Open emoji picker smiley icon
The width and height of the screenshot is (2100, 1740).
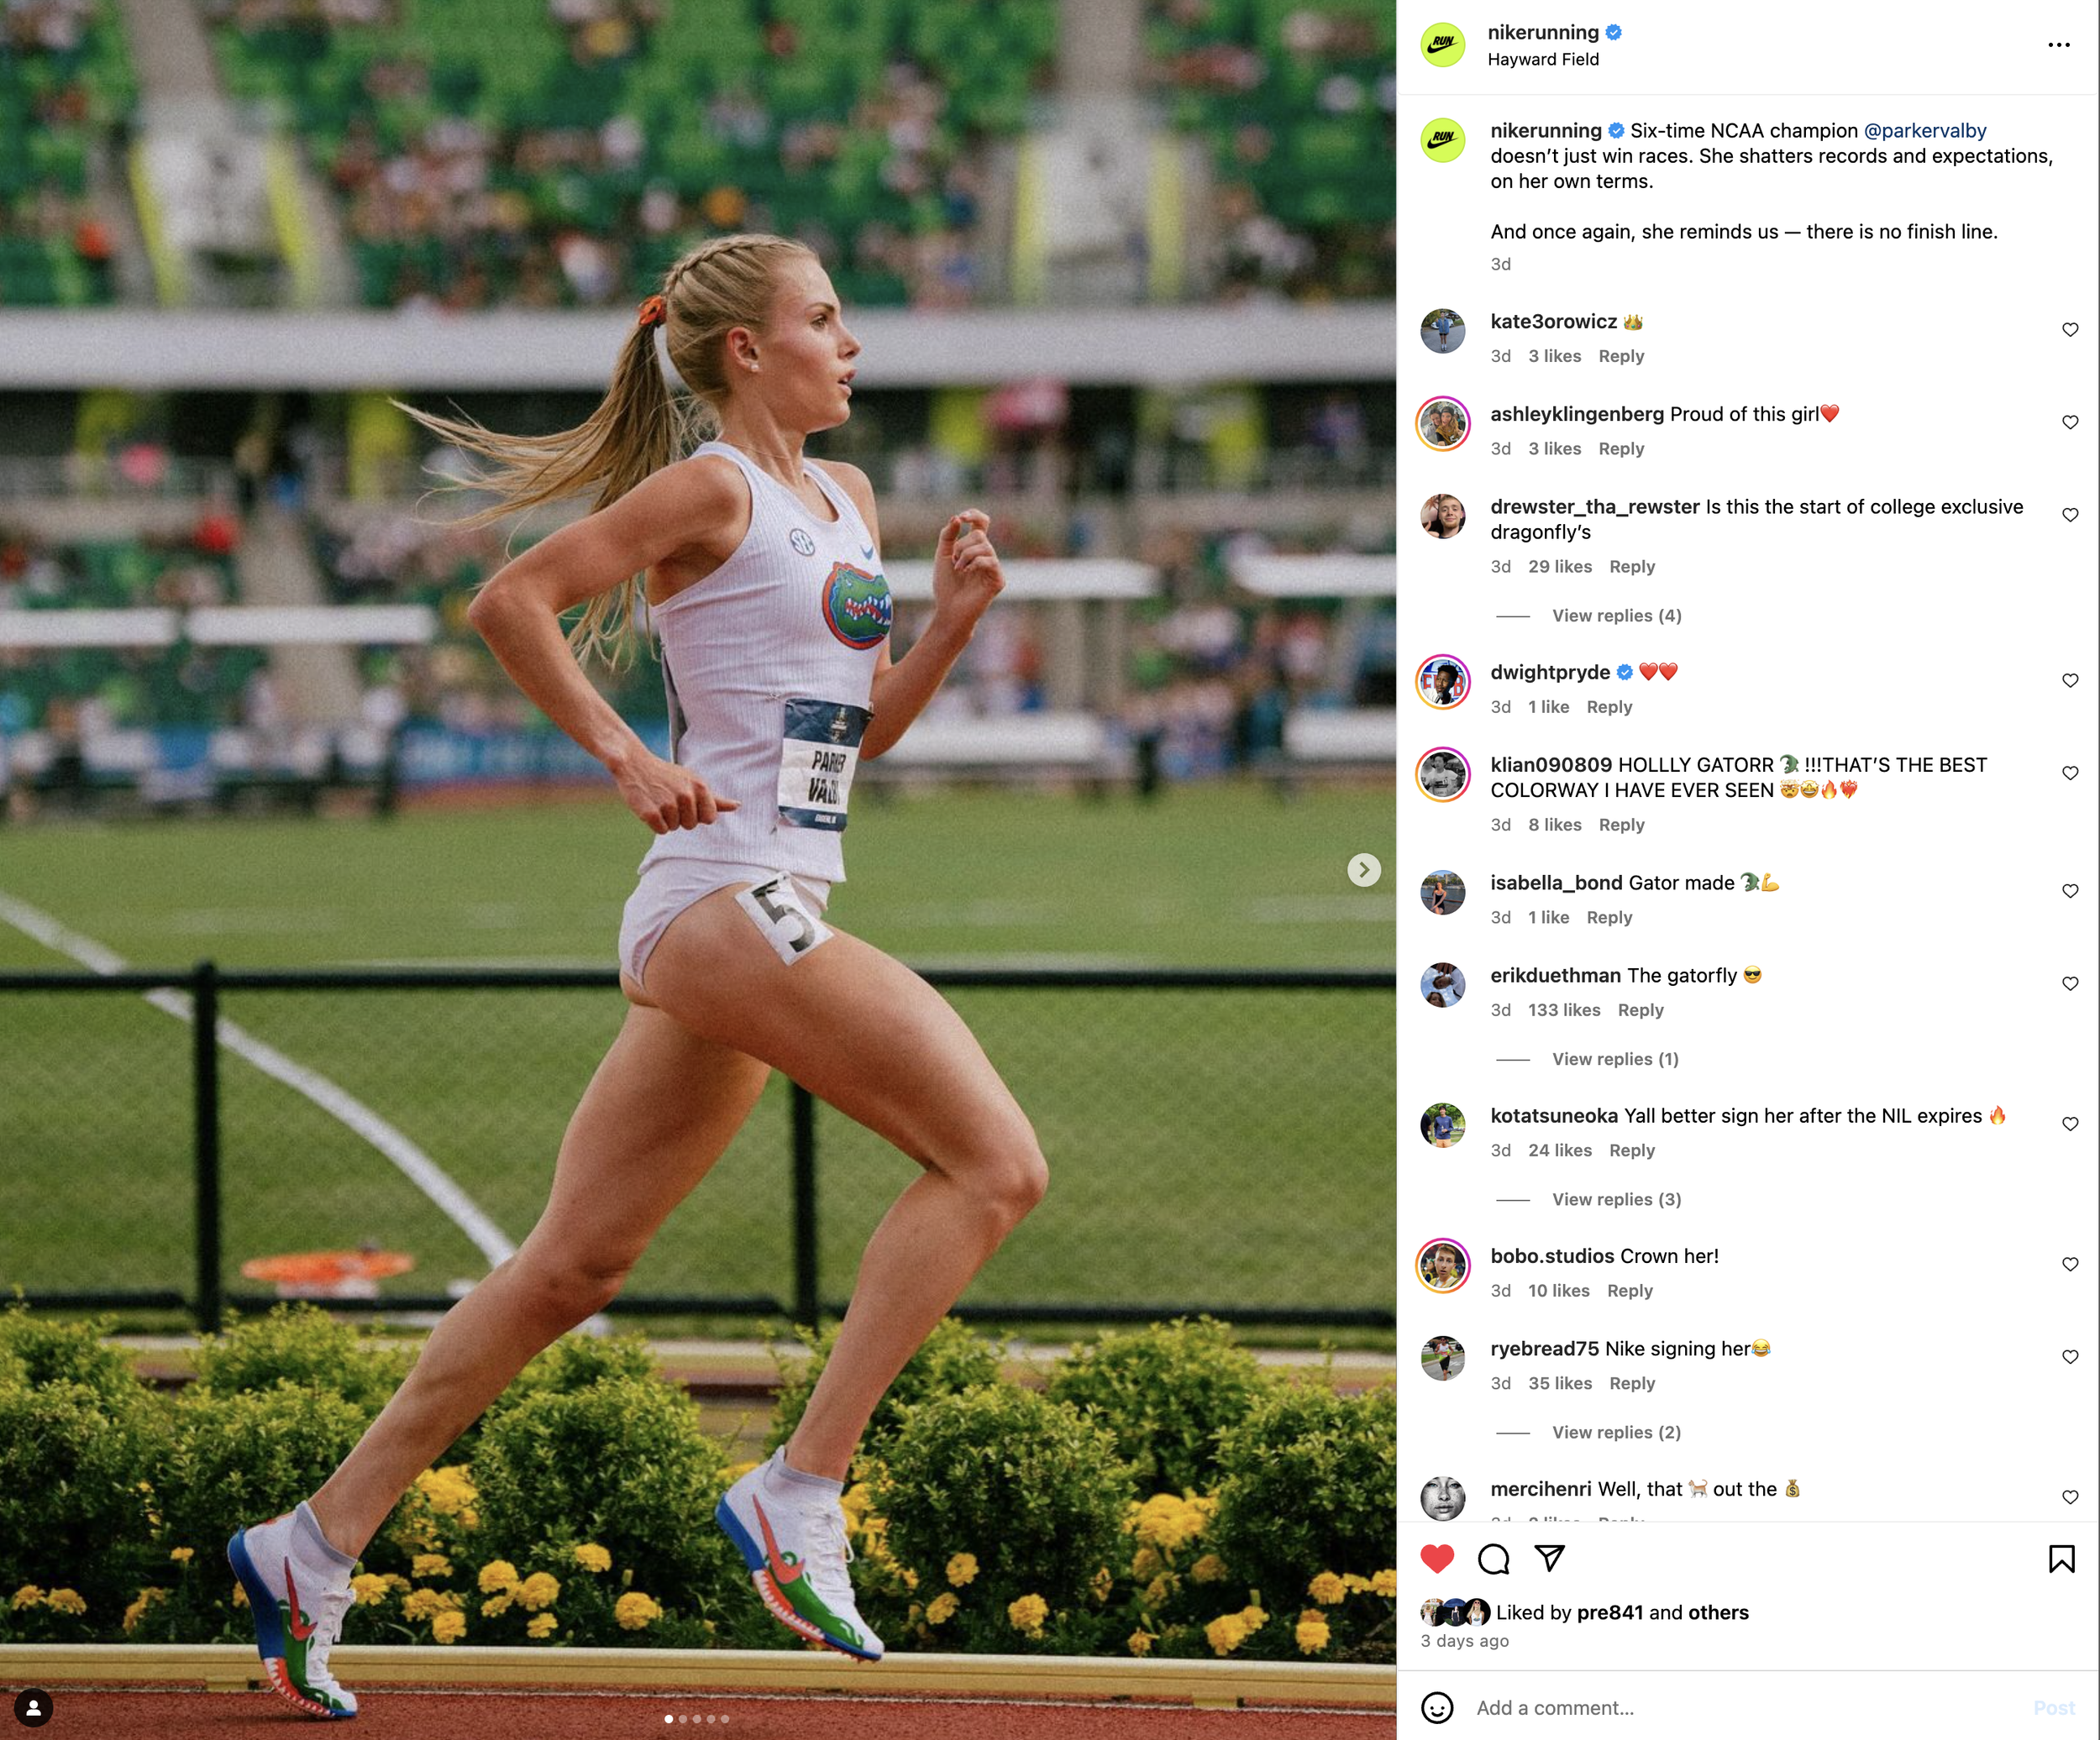tap(1437, 1708)
